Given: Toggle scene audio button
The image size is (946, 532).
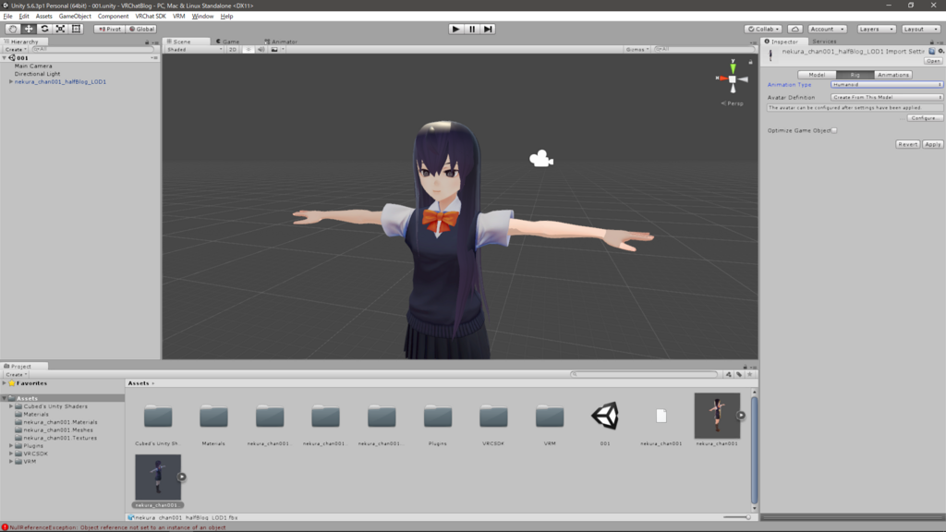Looking at the screenshot, I should [261, 50].
